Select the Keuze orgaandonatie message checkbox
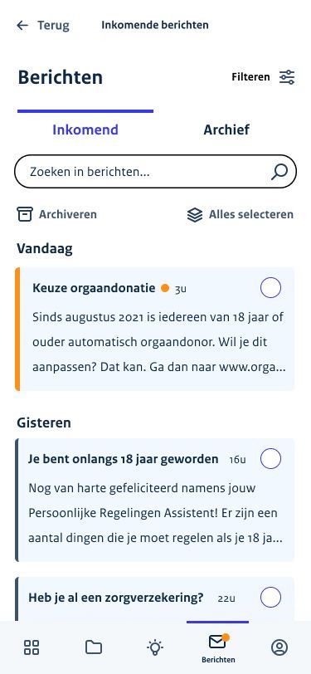Image resolution: width=311 pixels, height=674 pixels. (x=270, y=287)
